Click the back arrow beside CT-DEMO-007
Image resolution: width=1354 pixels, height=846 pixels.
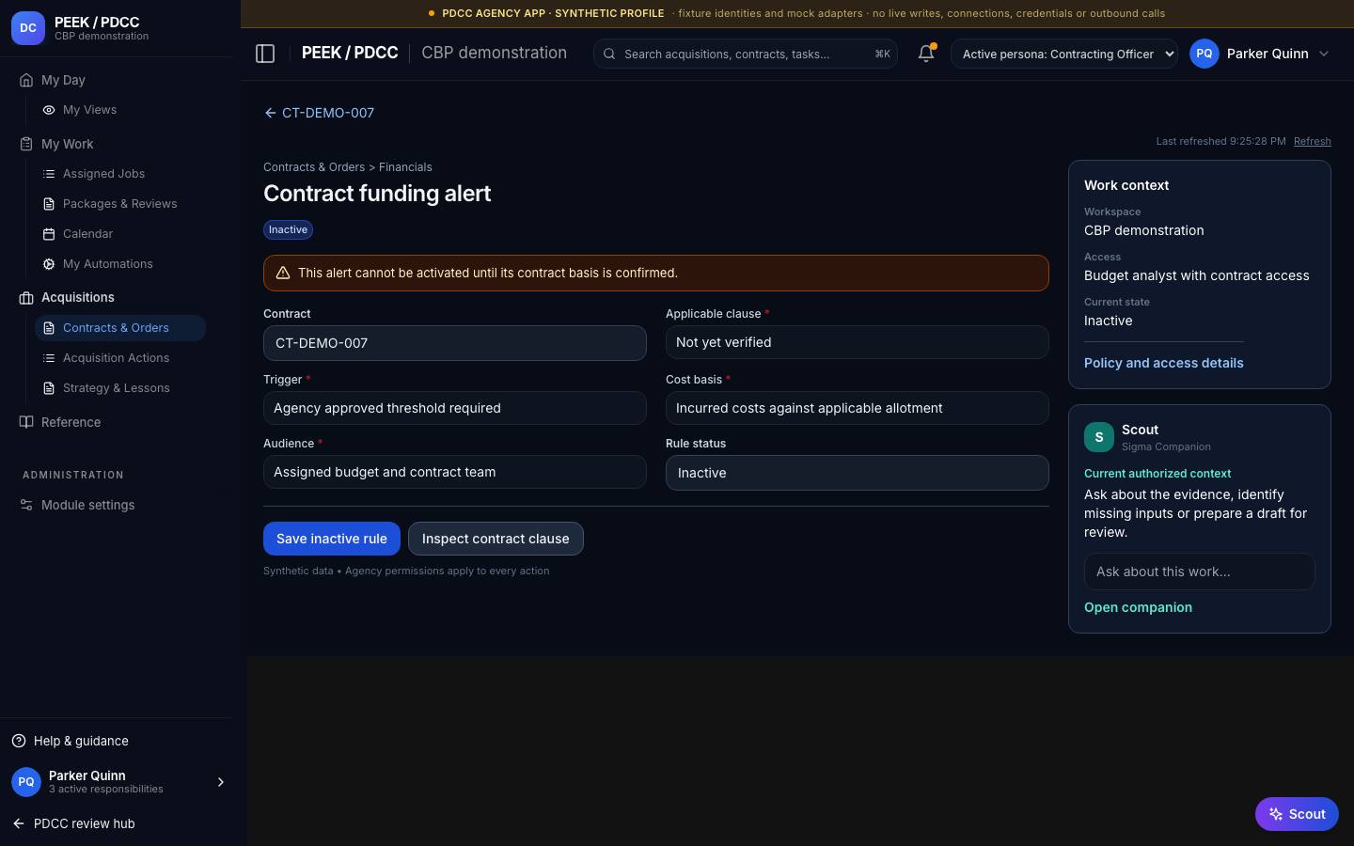coord(271,113)
